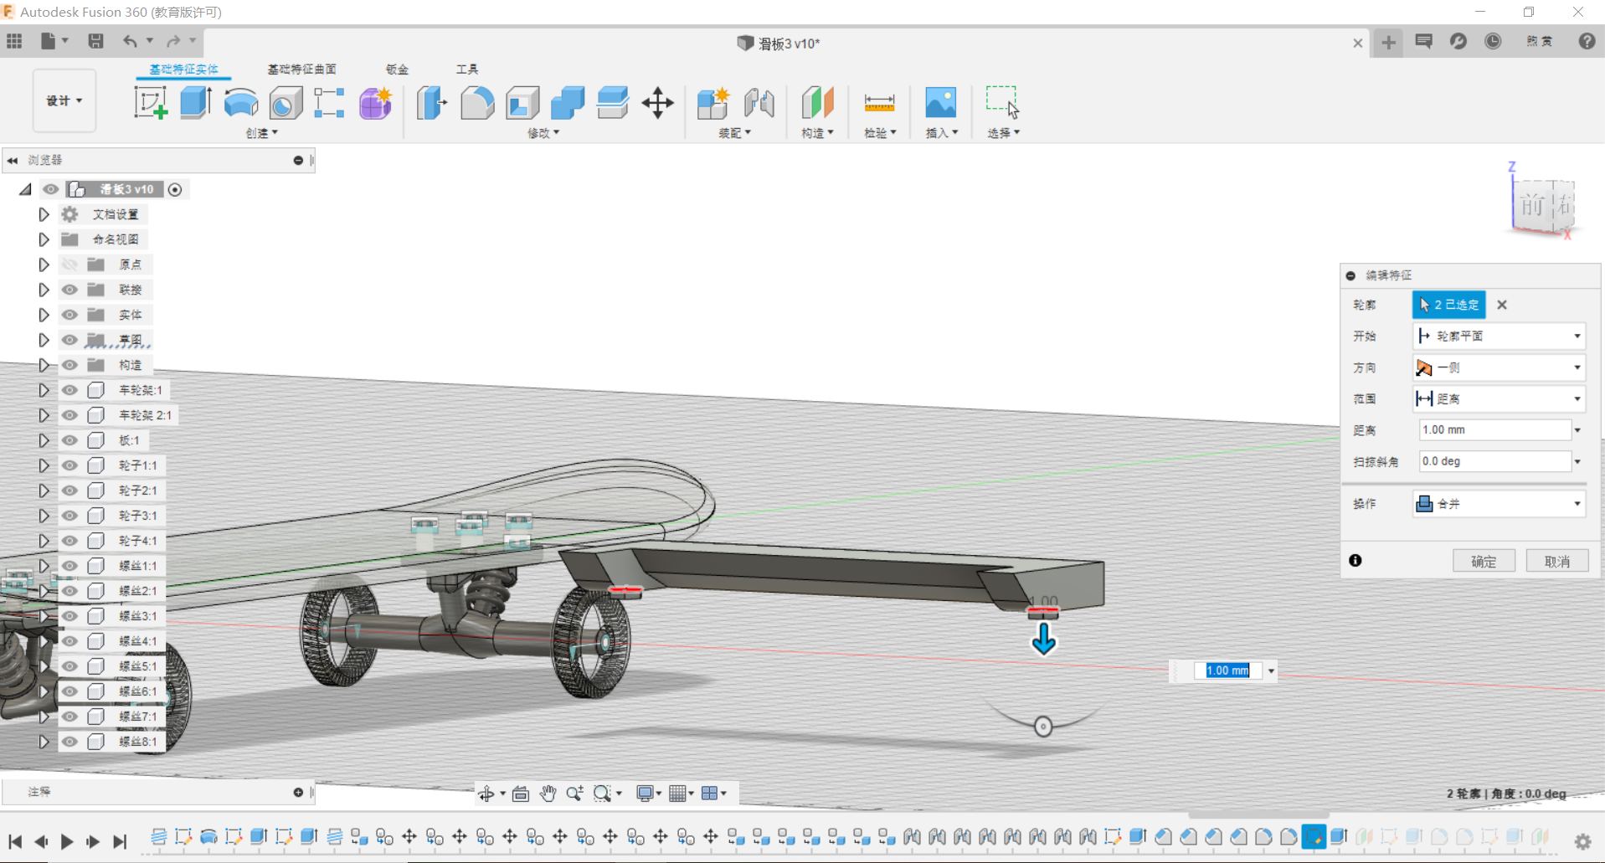This screenshot has width=1605, height=863.
Task: Open the 范围 distance dropdown
Action: pyautogui.click(x=1499, y=398)
